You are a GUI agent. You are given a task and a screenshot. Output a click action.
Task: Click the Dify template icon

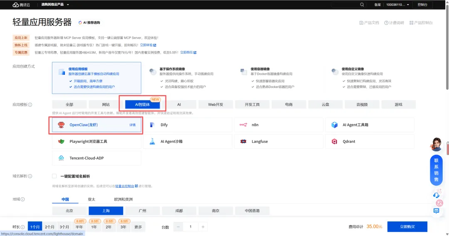click(152, 125)
